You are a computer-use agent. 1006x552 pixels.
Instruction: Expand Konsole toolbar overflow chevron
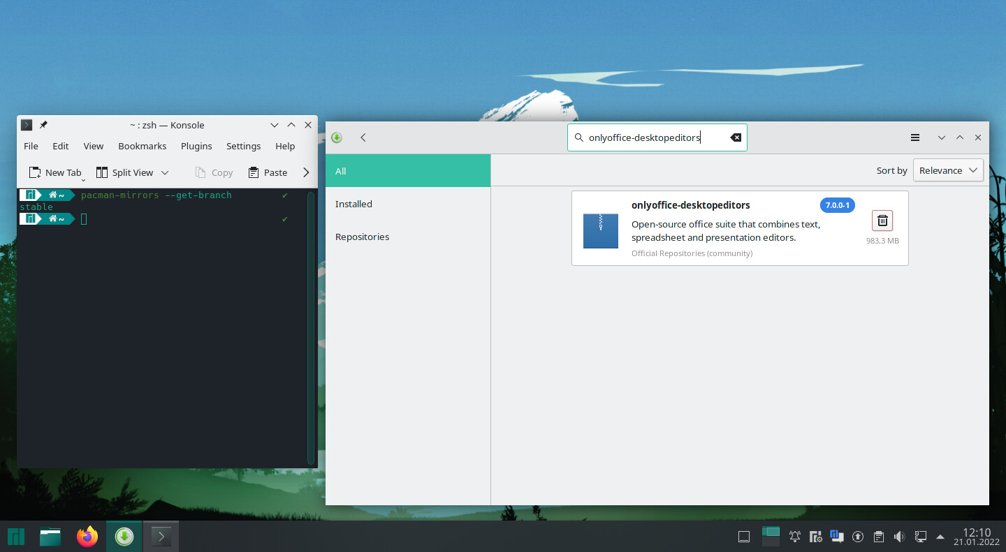pos(305,172)
